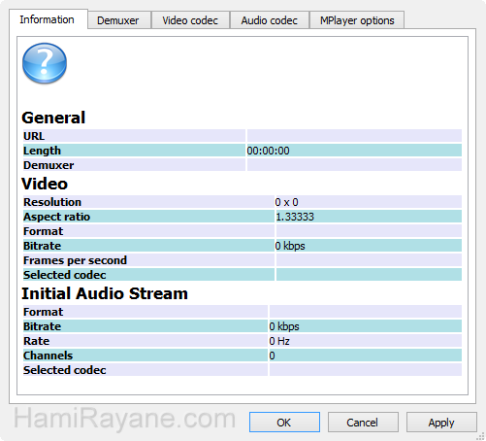Click the Video section heading
Screen dimensions: 486x441
coord(45,184)
